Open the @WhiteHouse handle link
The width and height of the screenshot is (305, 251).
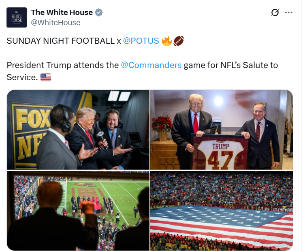55,23
